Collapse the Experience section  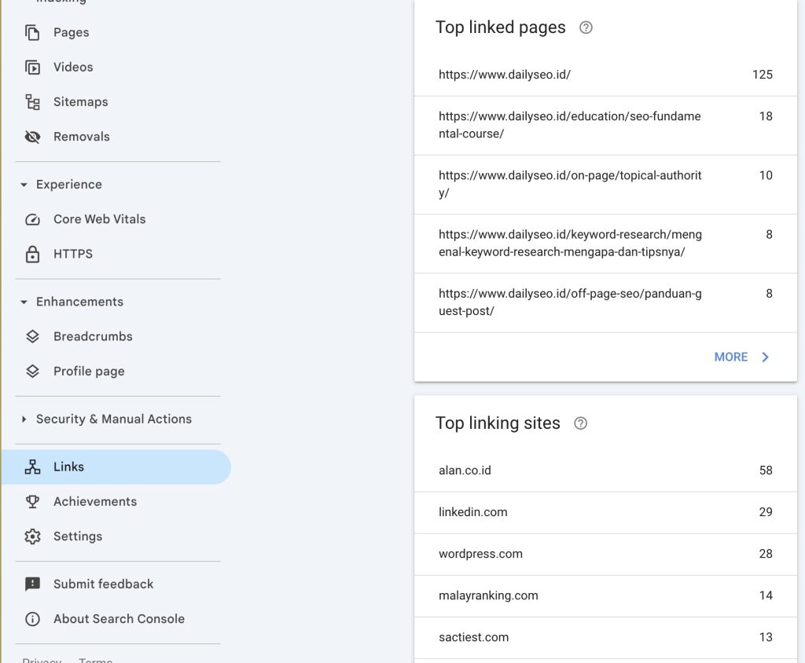tap(24, 185)
